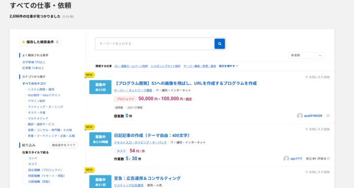Click the keyword search input field
This screenshot has width=354, height=188.
coord(155,44)
